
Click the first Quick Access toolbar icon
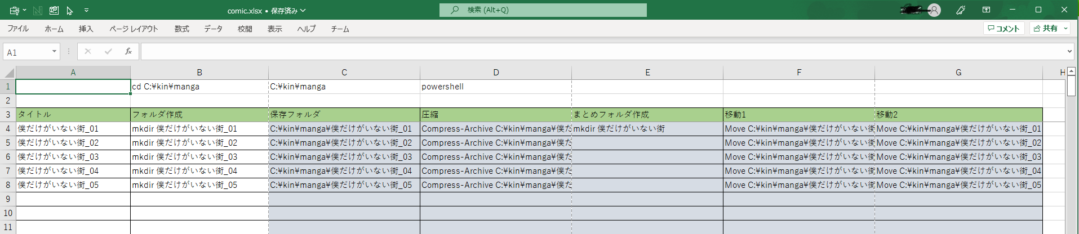[x=15, y=10]
